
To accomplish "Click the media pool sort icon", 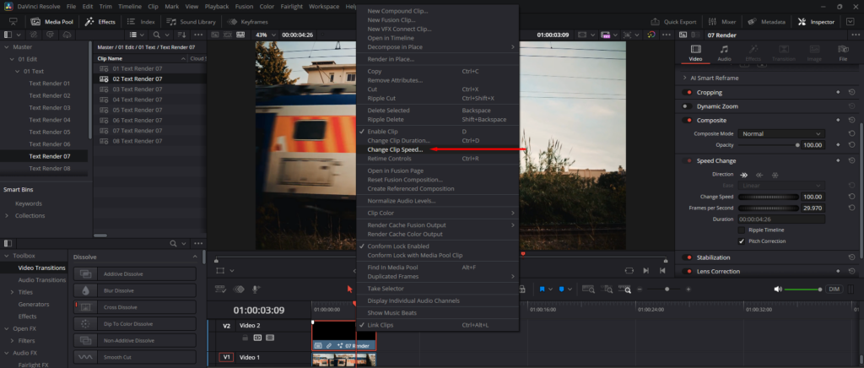I will tap(181, 35).
